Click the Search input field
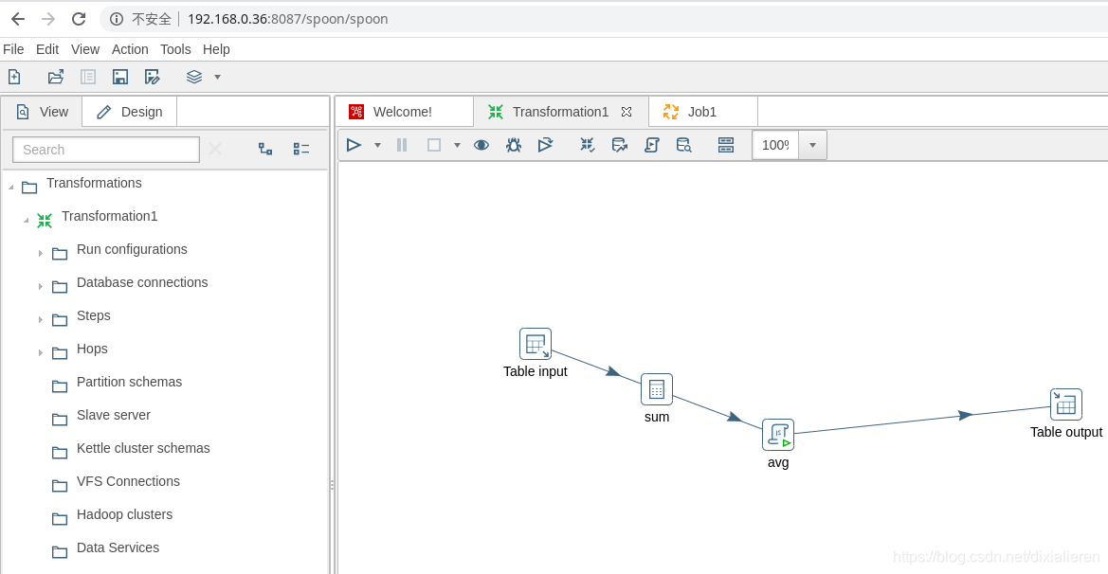Viewport: 1108px width, 574px height. click(106, 150)
